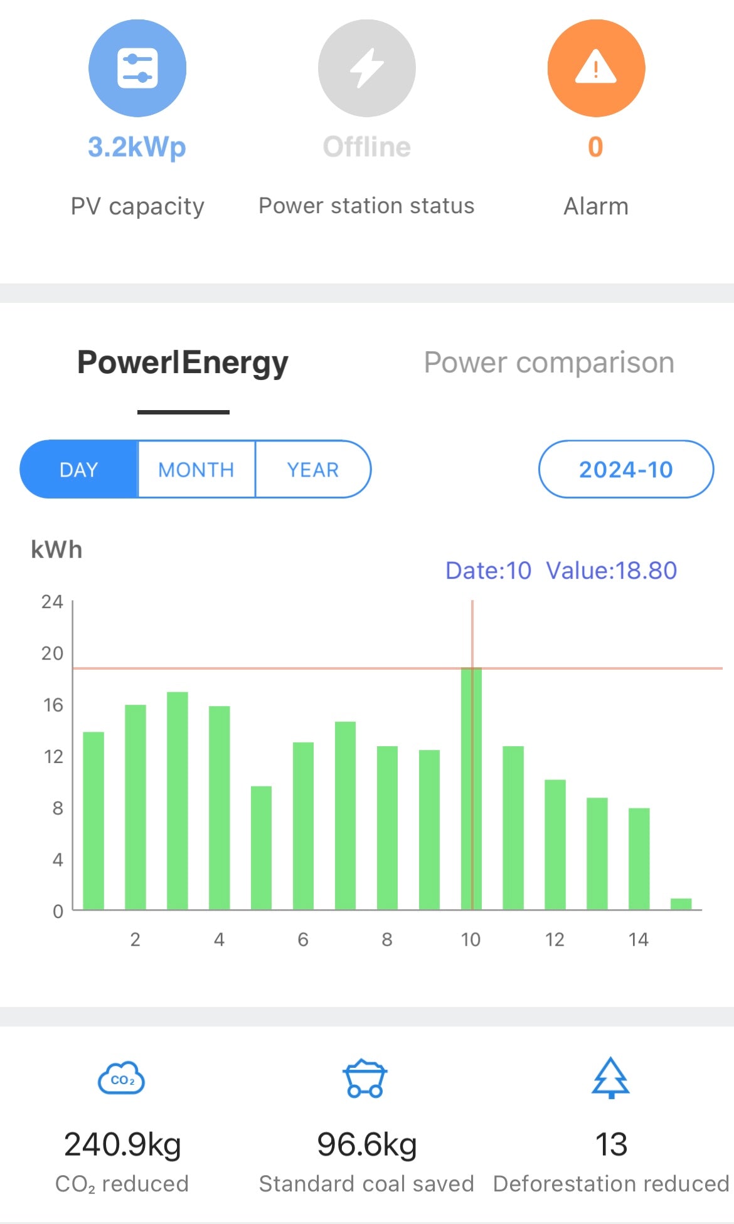
Task: Tap the blue PV capacity settings icon
Action: (137, 68)
